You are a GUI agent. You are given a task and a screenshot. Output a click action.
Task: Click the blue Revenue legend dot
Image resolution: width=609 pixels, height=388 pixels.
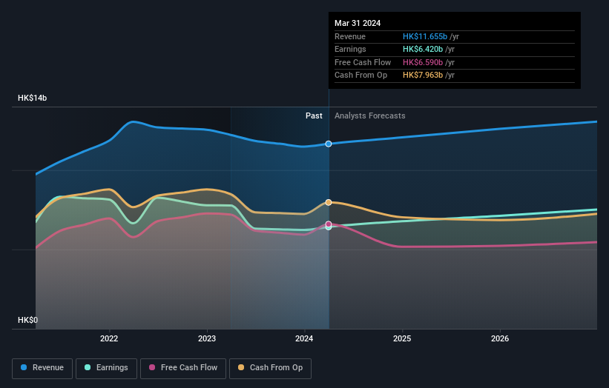(24, 367)
